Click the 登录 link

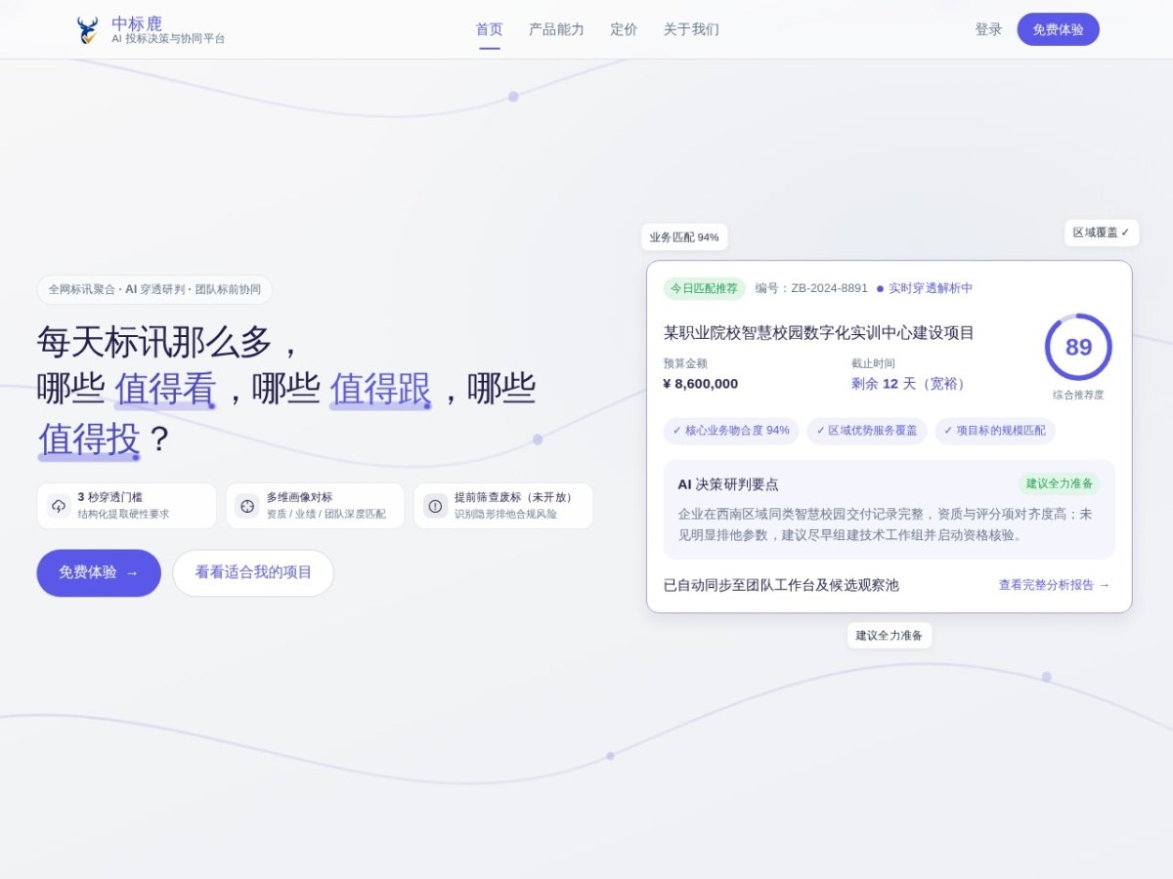pos(988,29)
